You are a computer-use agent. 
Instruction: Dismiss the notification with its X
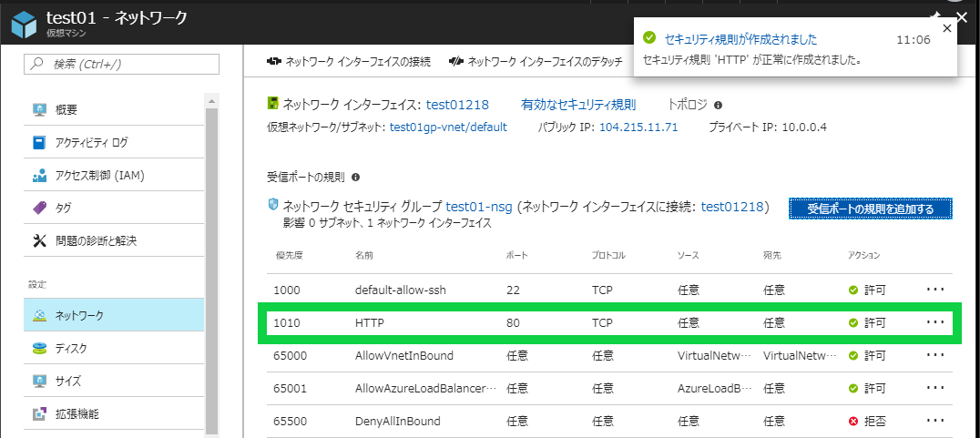947,28
